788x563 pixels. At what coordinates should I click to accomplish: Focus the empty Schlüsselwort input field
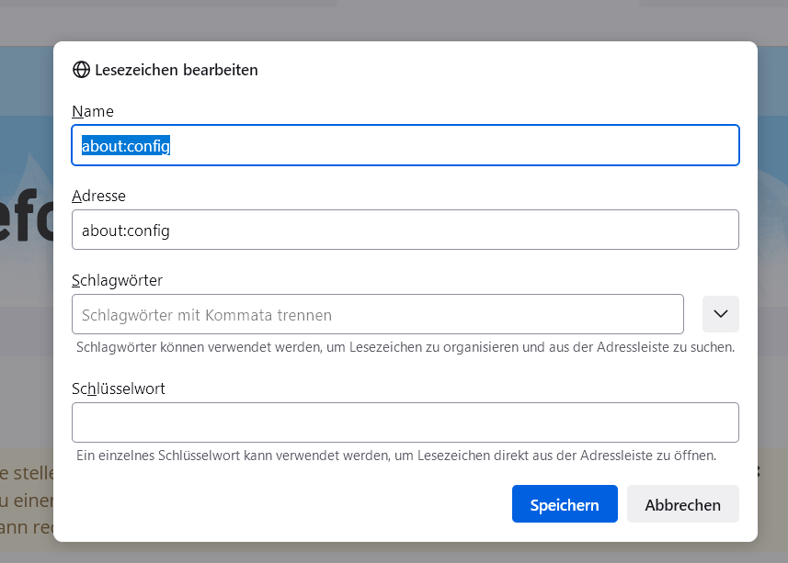pyautogui.click(x=405, y=422)
